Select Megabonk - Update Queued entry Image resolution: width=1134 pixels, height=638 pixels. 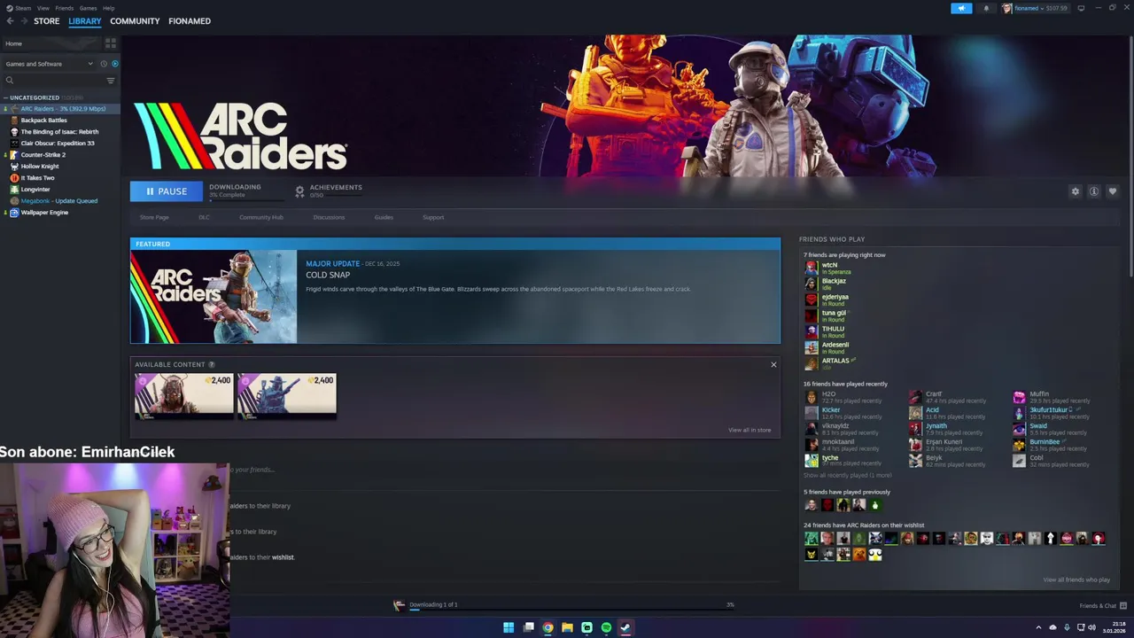pyautogui.click(x=59, y=201)
